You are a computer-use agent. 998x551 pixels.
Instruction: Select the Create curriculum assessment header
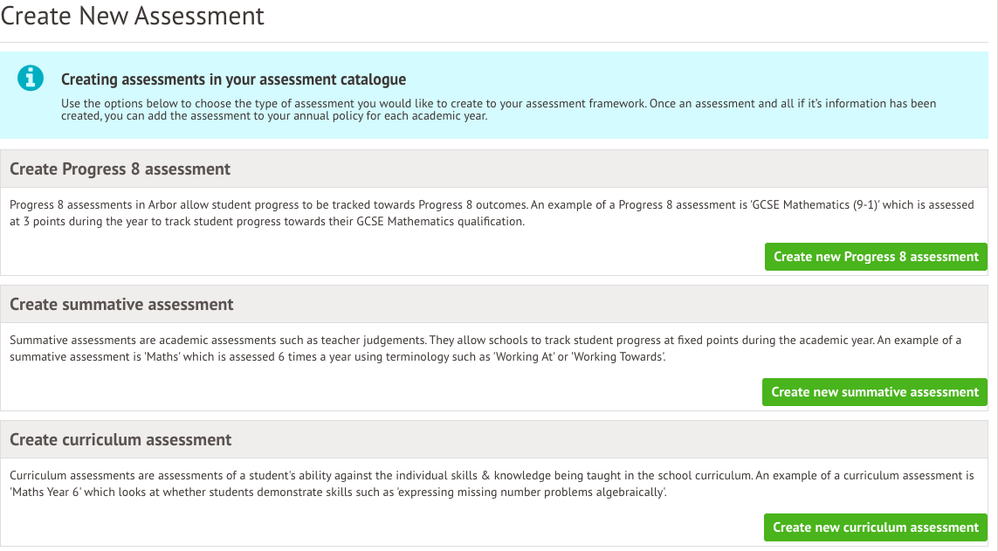[x=120, y=440]
